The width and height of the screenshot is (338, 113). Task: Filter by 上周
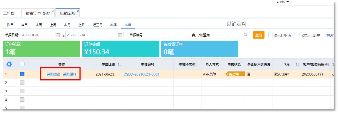pos(53,25)
